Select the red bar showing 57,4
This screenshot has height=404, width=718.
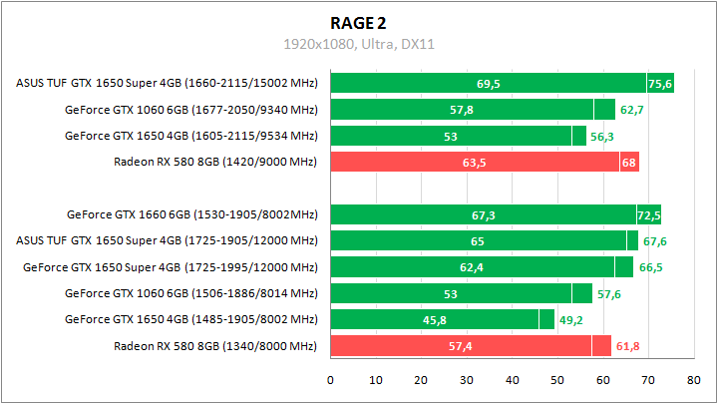[x=461, y=346]
